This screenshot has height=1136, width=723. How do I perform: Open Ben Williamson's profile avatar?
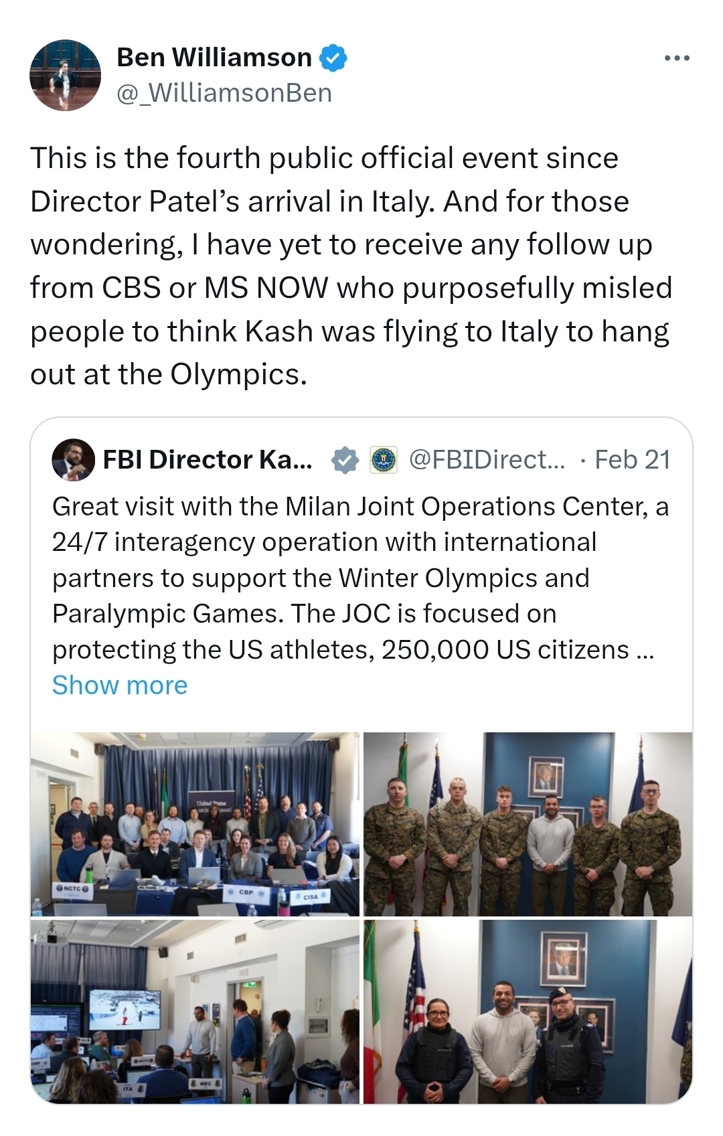[65, 75]
